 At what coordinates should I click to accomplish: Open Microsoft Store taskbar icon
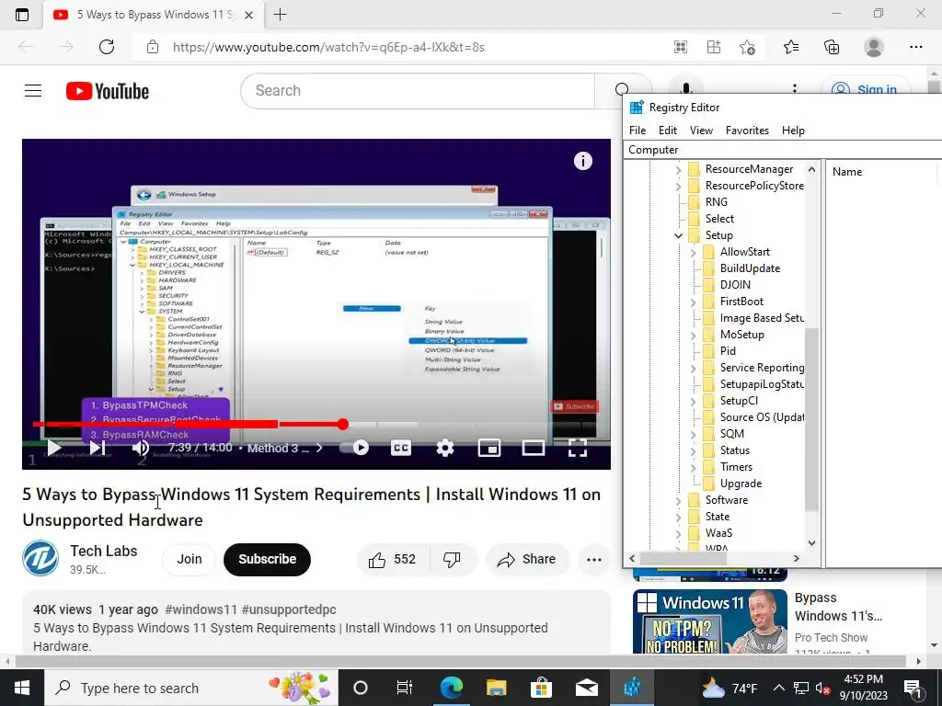tap(541, 688)
